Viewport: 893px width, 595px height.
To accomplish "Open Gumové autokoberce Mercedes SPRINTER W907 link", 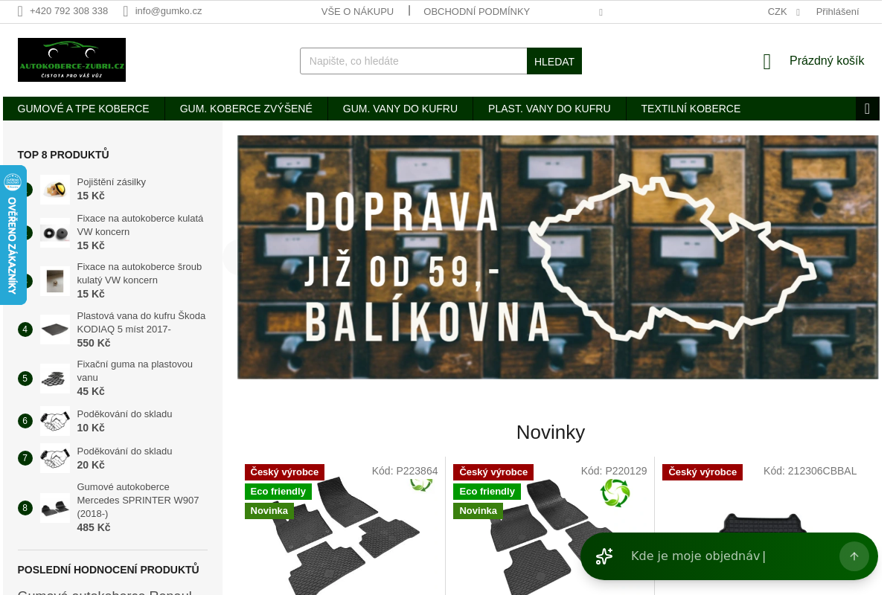I will [x=138, y=500].
